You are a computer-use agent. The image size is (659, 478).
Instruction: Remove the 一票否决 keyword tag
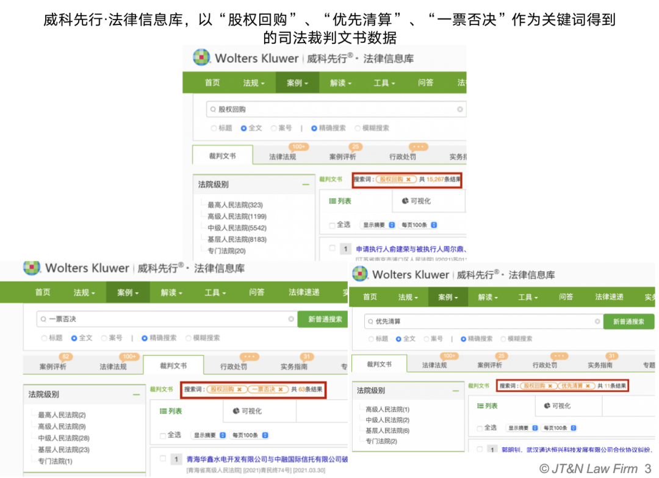click(x=280, y=389)
